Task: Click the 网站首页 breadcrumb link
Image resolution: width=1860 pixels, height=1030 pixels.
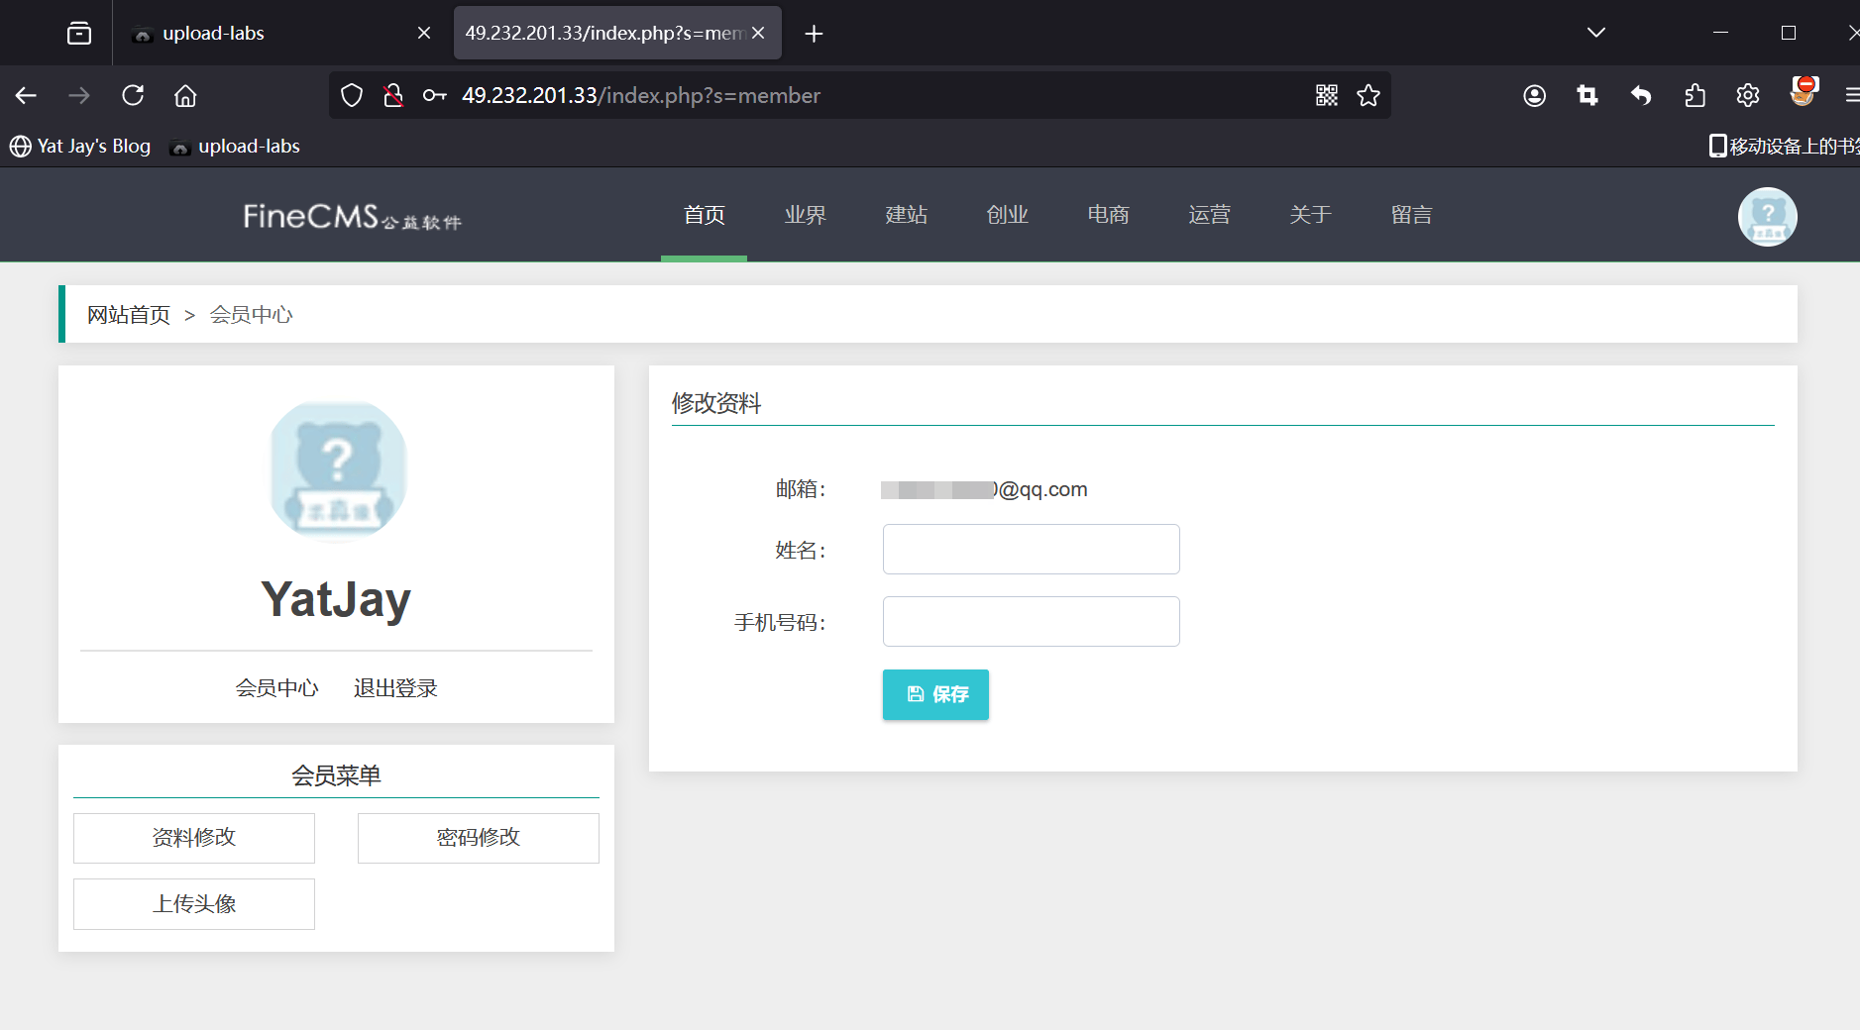Action: click(x=129, y=315)
